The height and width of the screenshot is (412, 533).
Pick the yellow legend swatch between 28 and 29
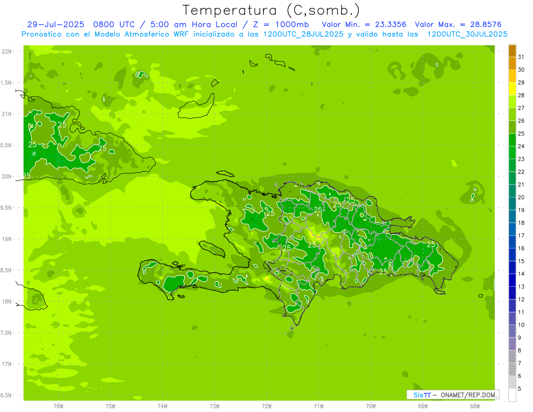[512, 89]
